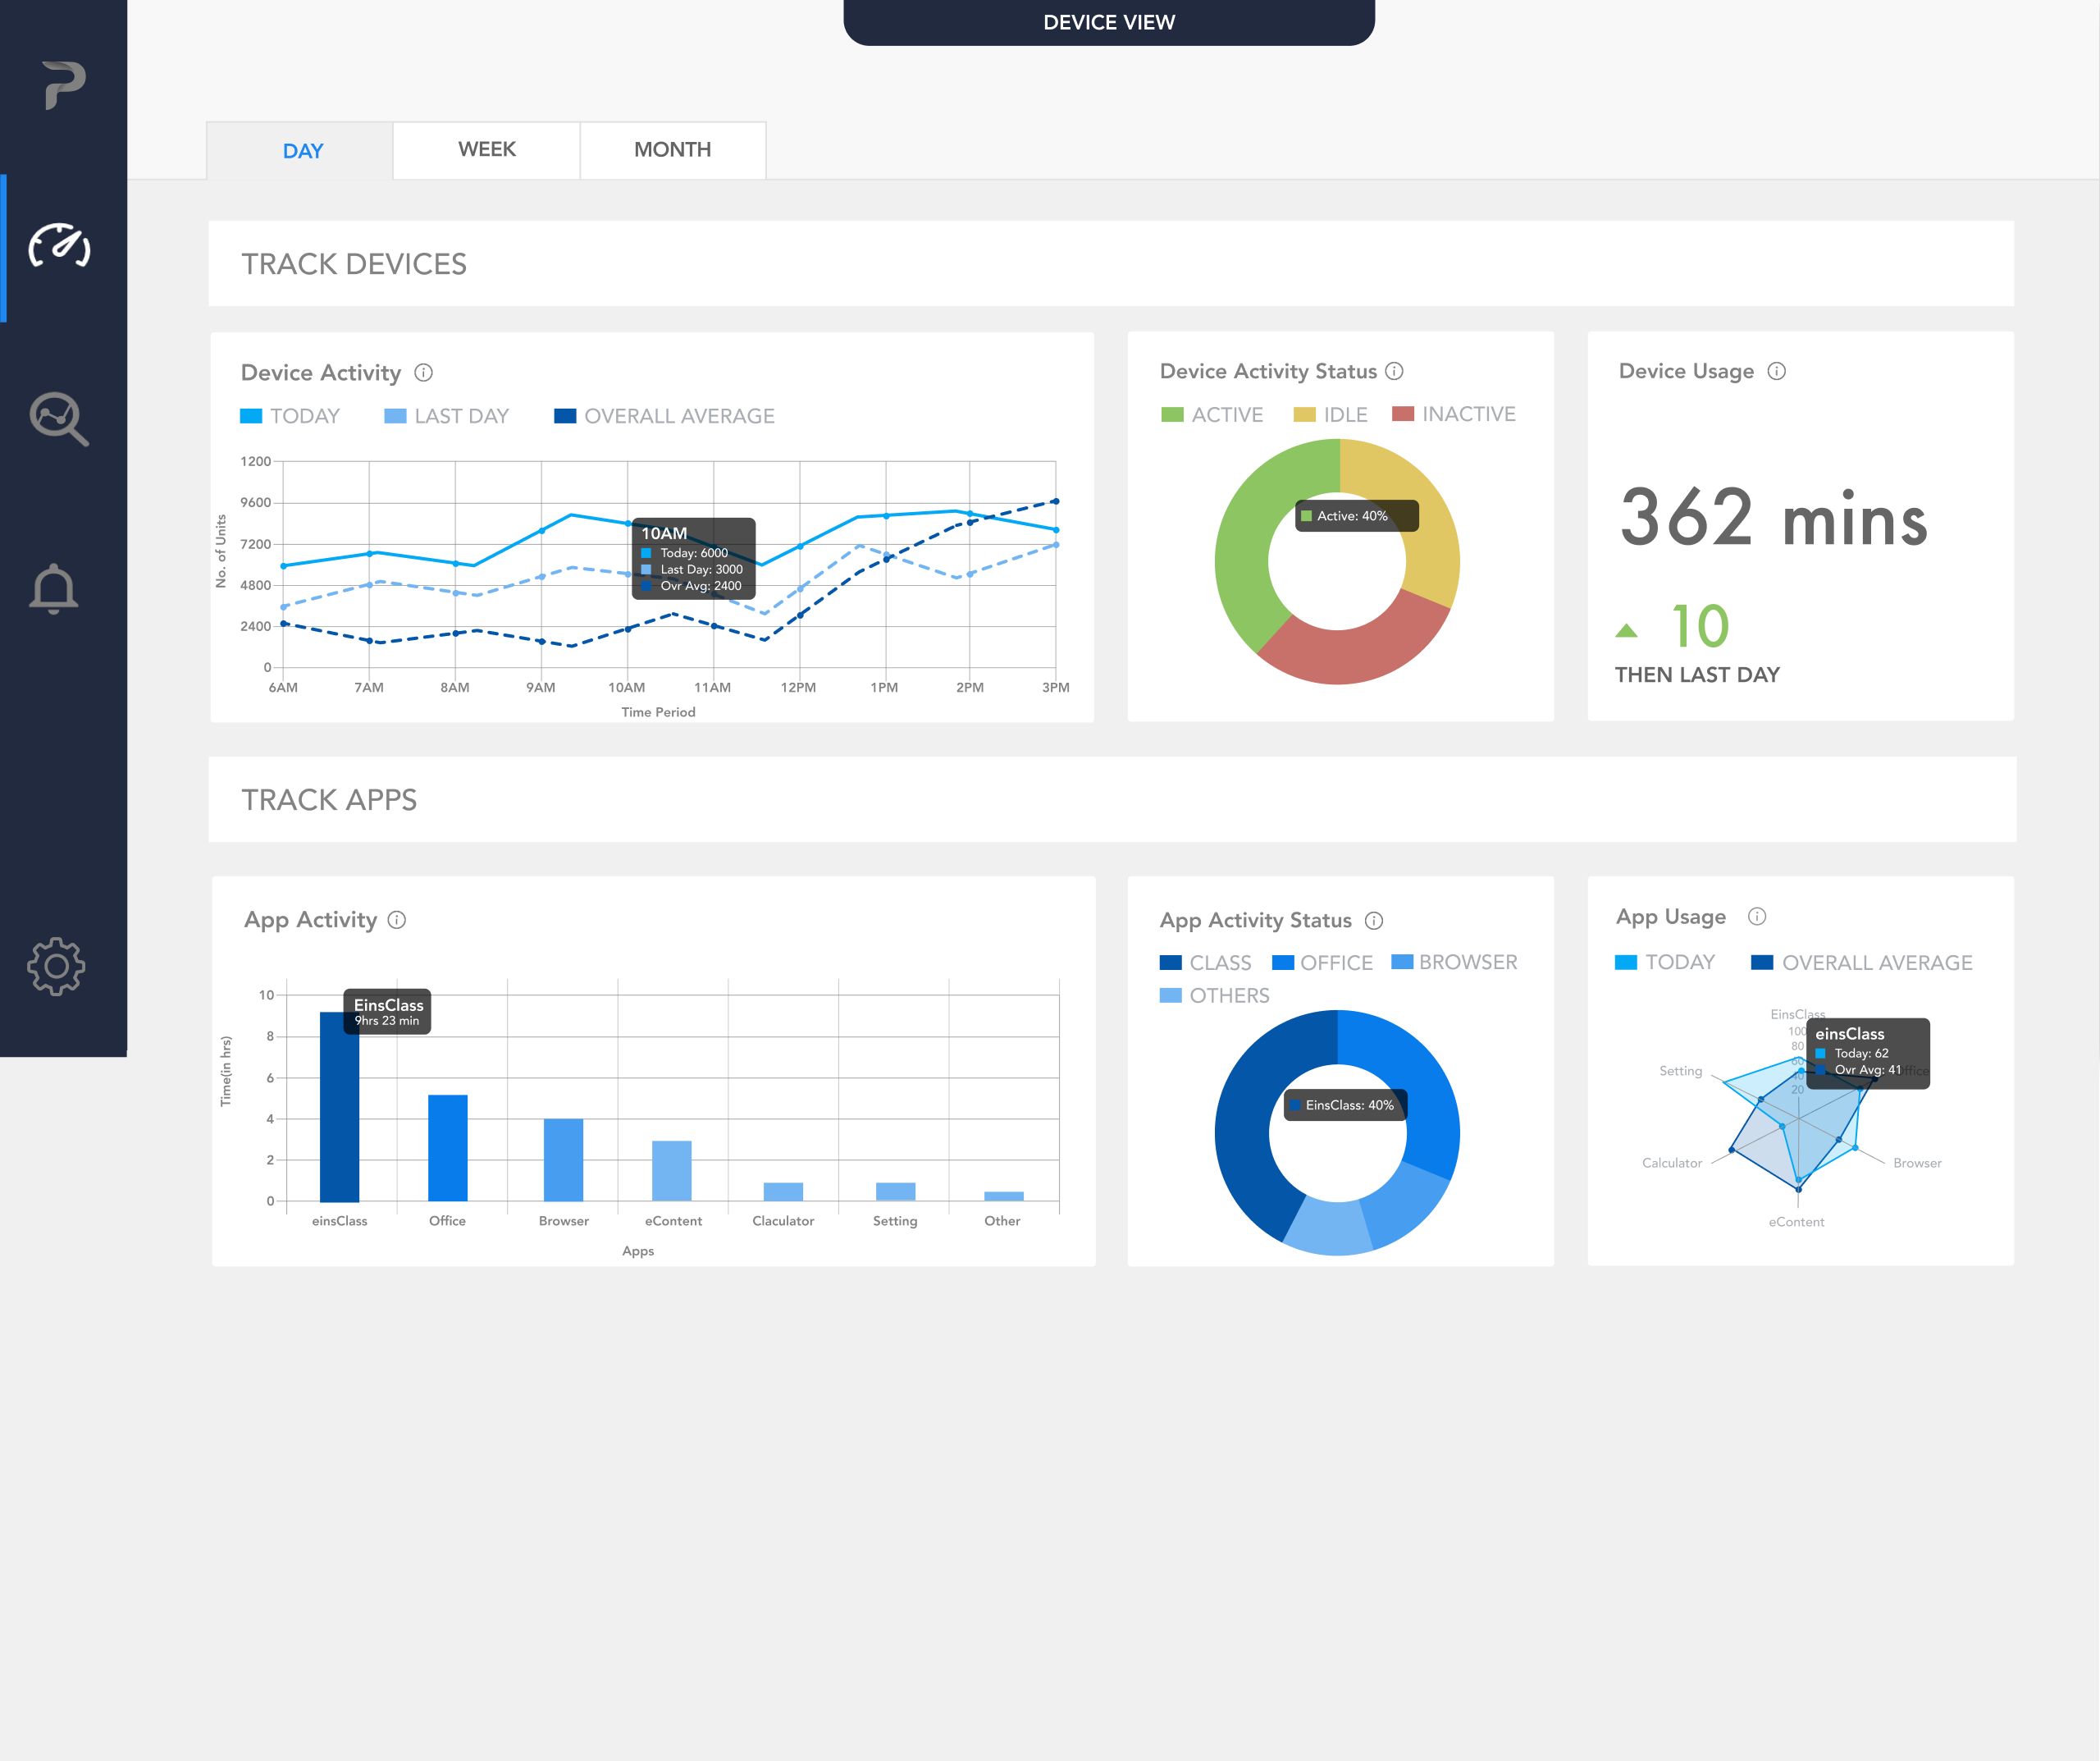Open the analytics search sidebar icon

click(59, 419)
